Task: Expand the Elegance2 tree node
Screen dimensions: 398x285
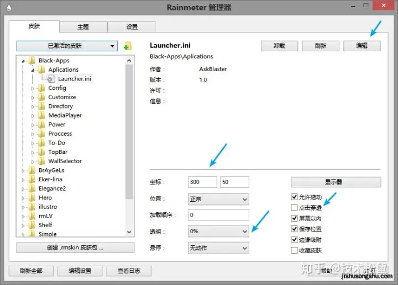Action: tap(23, 189)
